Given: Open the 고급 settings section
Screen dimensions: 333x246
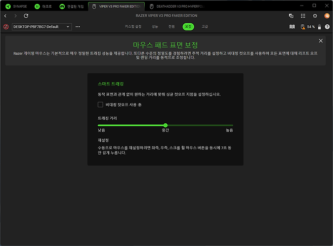Looking at the screenshot, I should (204, 26).
